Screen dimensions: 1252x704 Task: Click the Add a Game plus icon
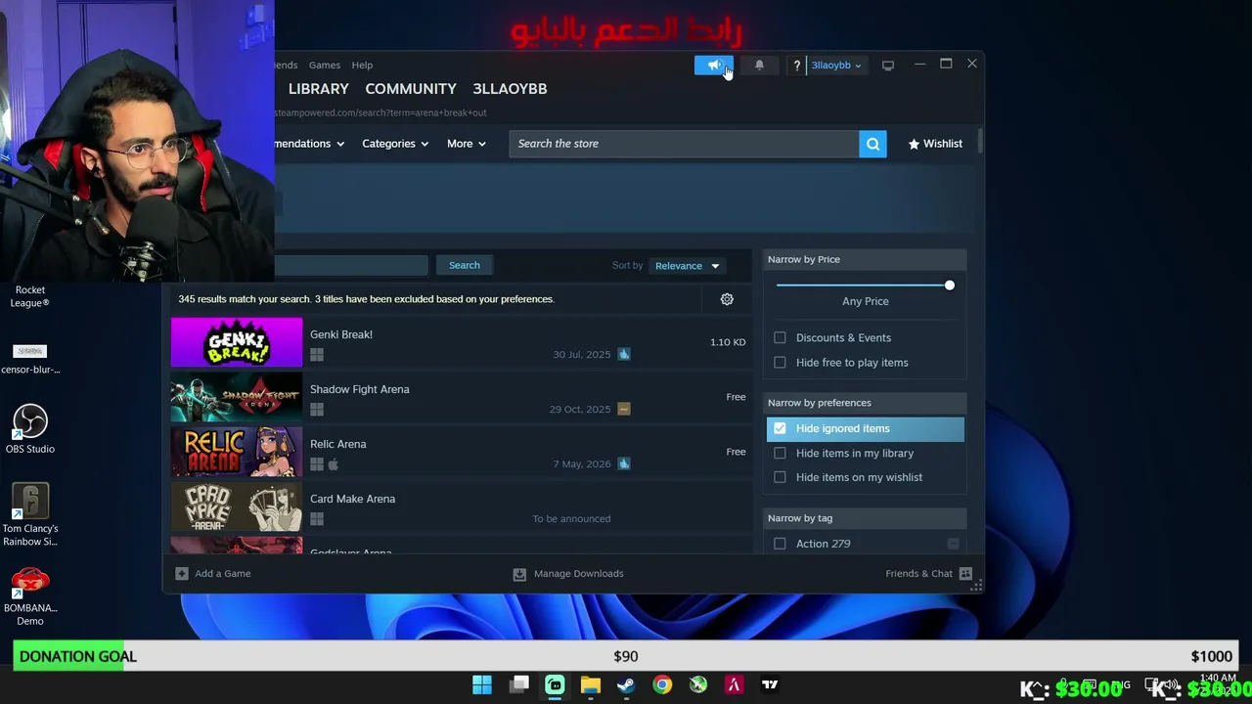(181, 574)
